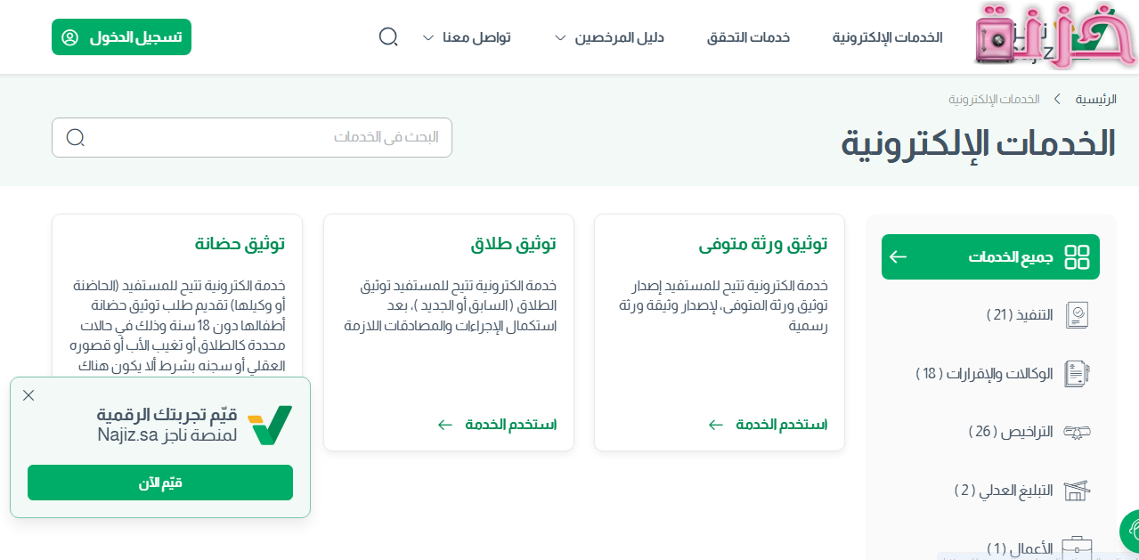Open search using the magnifier icon in header
Screen dimensions: 1139x560
tap(387, 37)
